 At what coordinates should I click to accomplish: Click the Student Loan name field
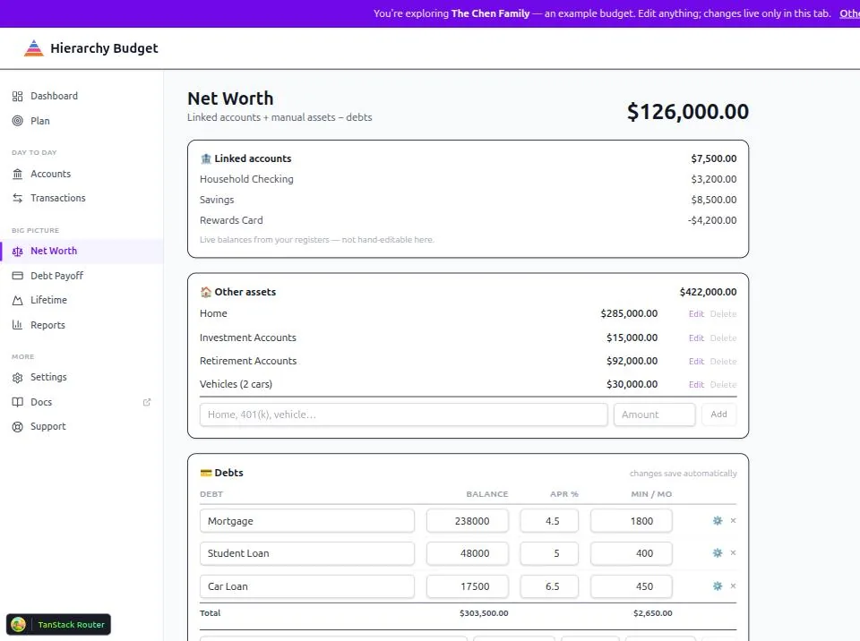click(307, 553)
